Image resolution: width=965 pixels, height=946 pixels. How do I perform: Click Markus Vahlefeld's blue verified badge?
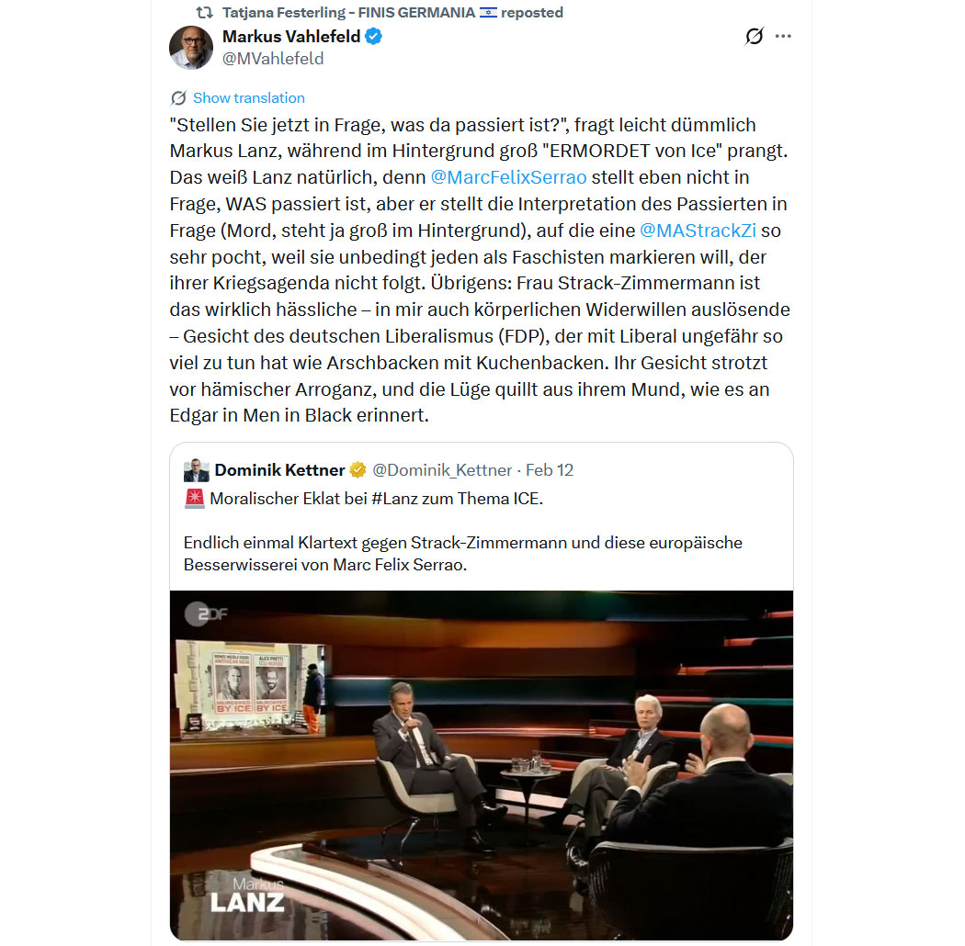(x=373, y=37)
